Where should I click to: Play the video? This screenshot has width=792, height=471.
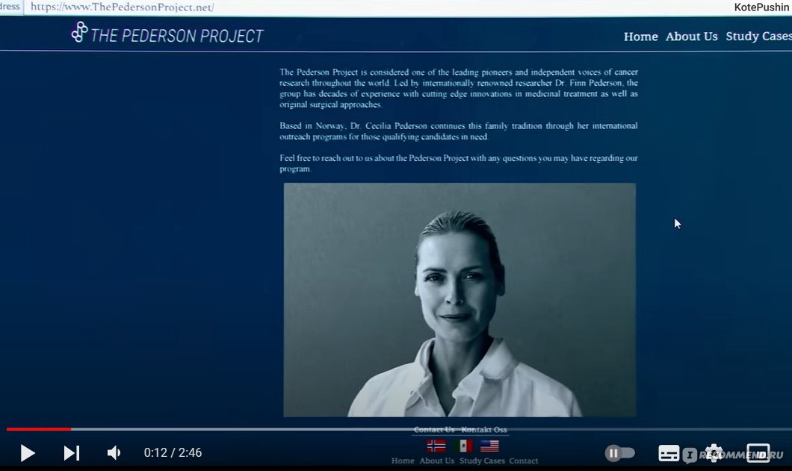coord(28,453)
